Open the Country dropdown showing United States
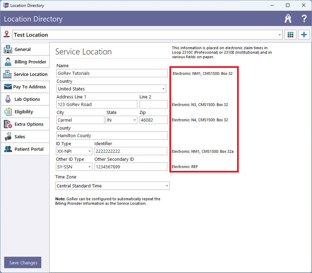 (x=163, y=89)
